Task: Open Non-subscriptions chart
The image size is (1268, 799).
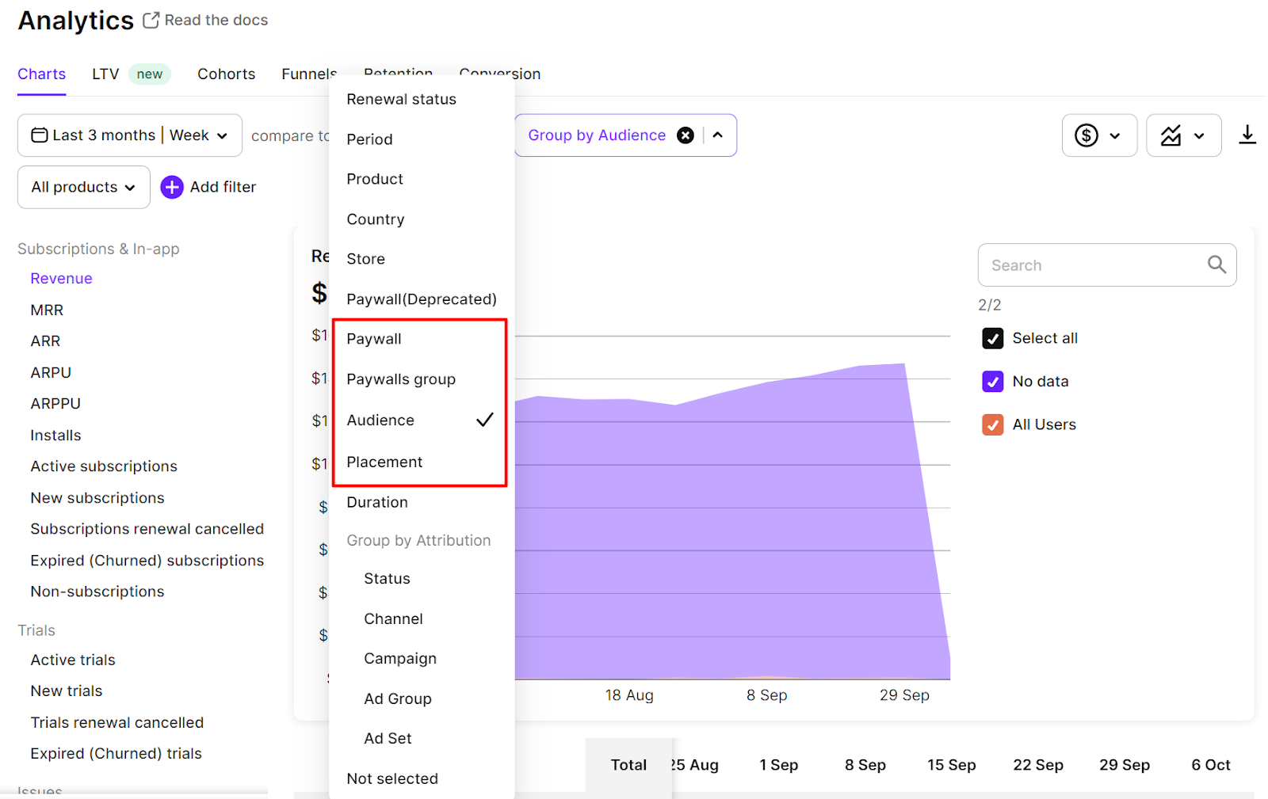Action: point(97,592)
